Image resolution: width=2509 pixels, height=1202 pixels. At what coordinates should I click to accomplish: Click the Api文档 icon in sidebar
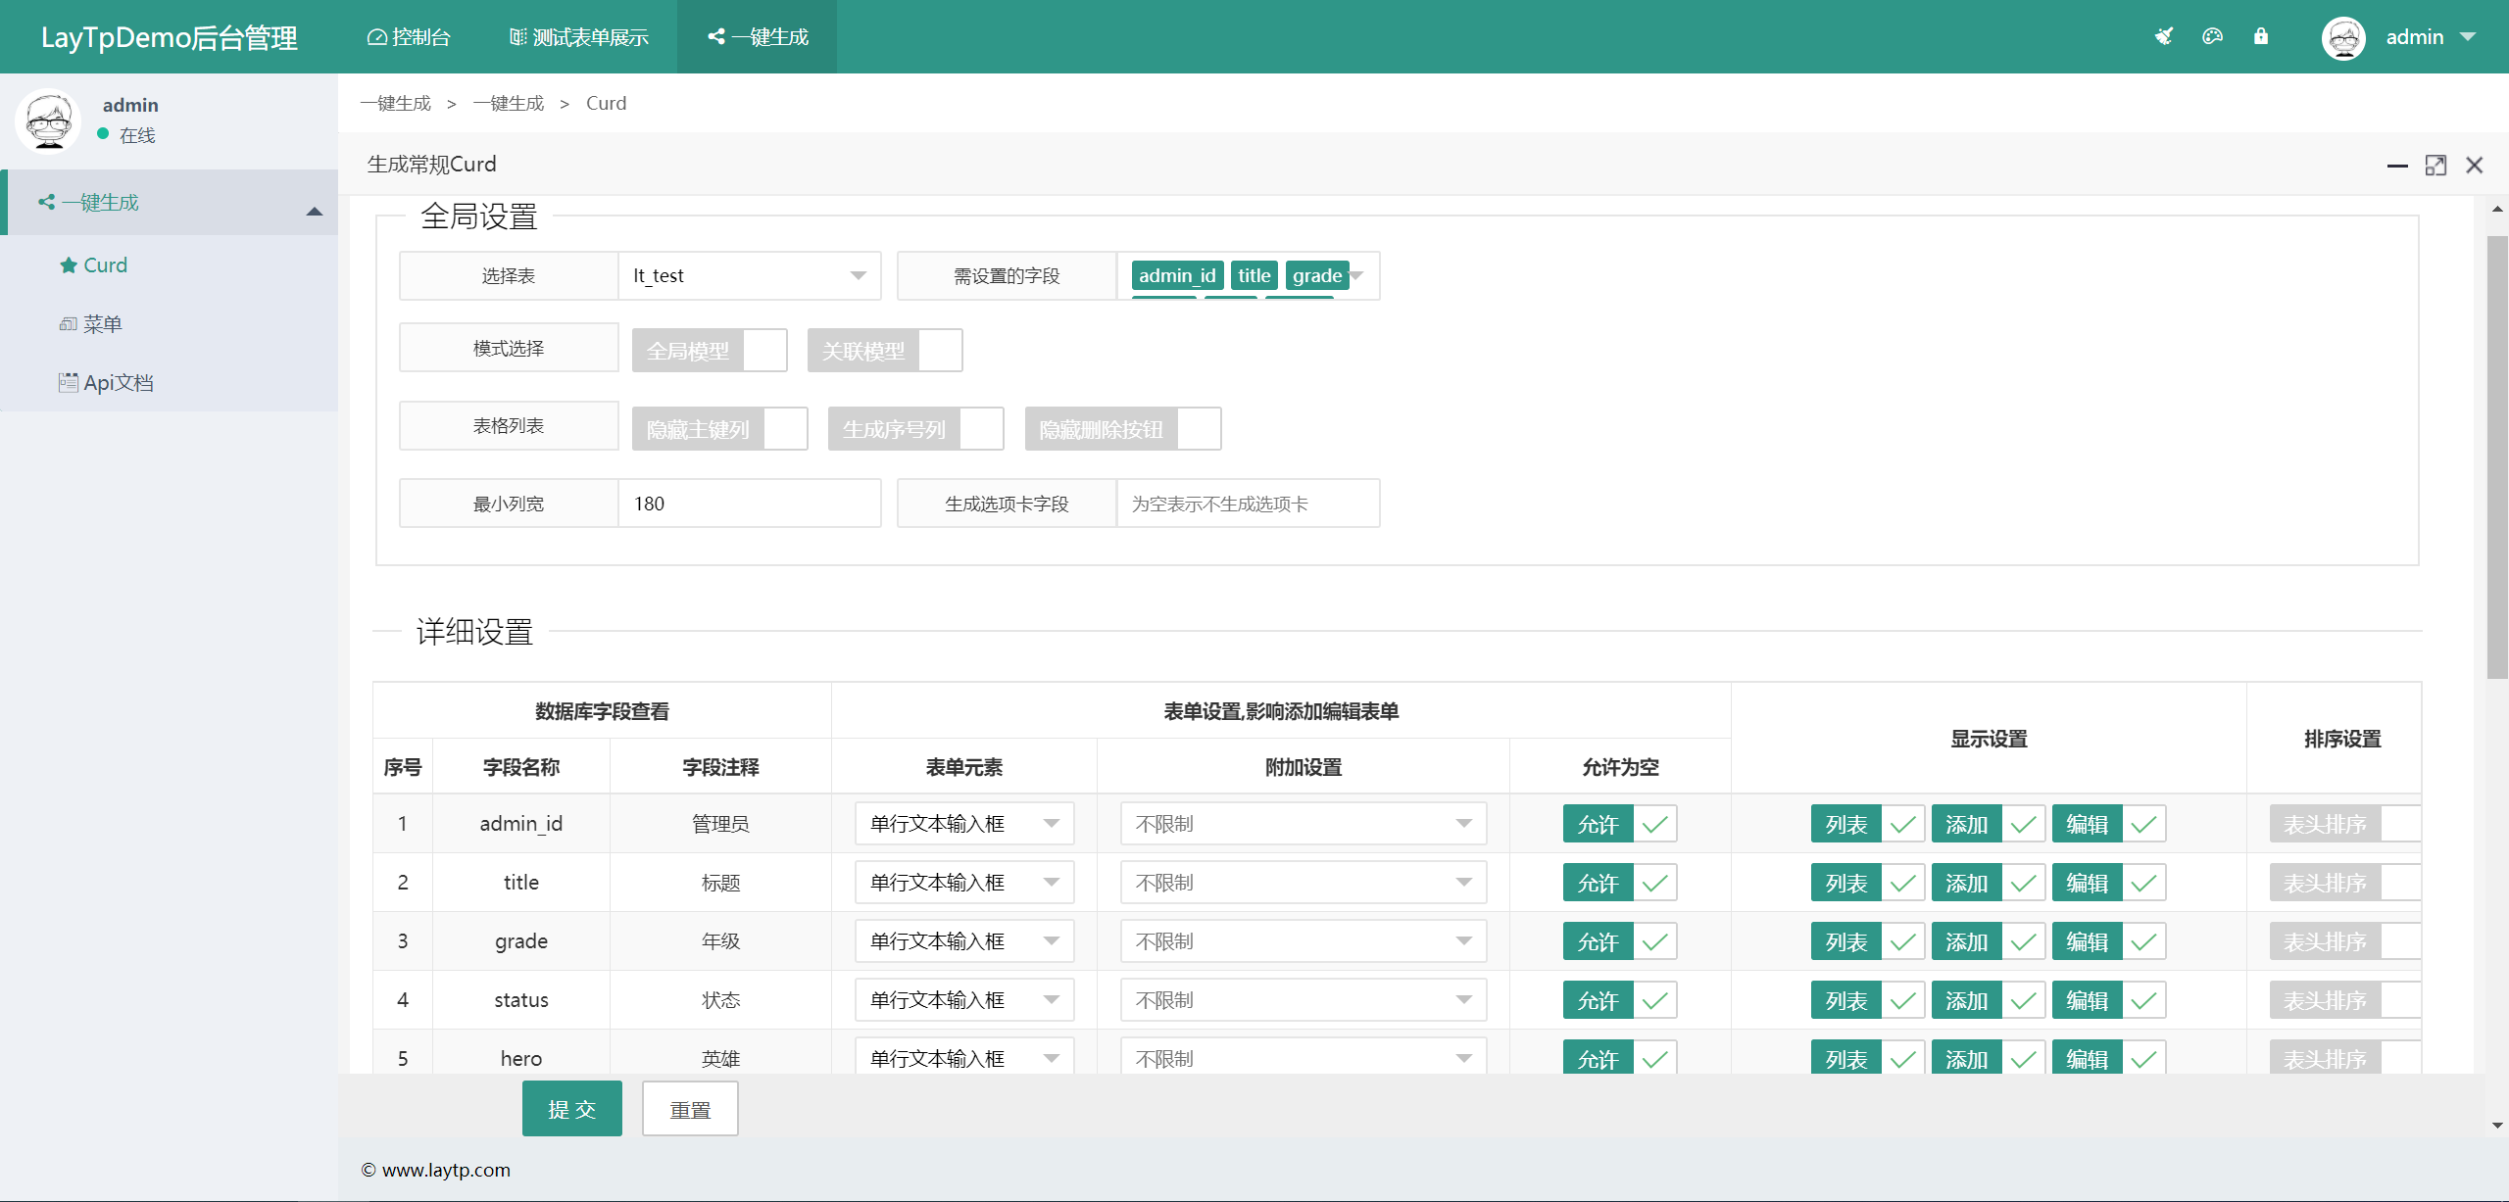(68, 382)
